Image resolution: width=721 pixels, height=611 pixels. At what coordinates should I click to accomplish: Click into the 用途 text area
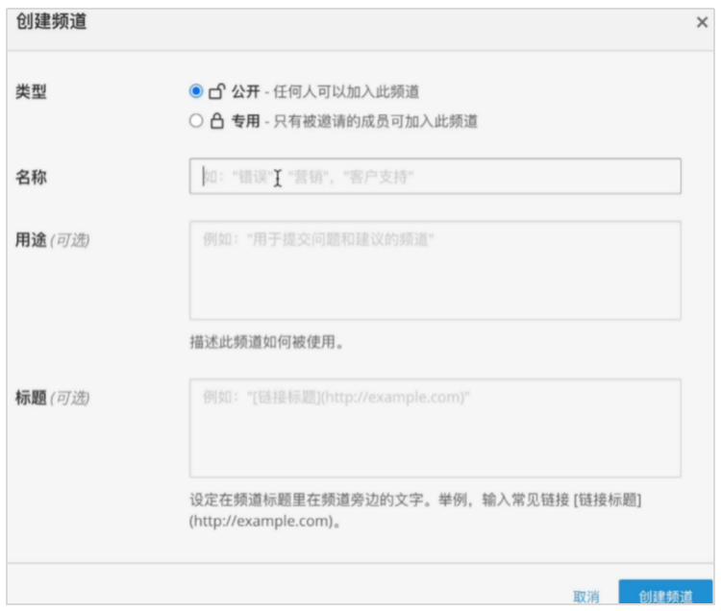coord(435,270)
